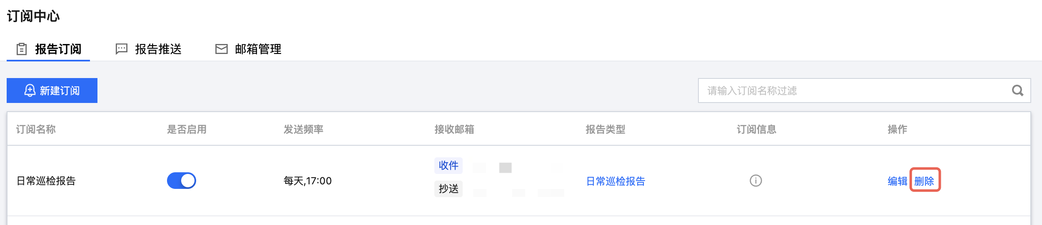
Task: Click the search magnifier icon
Action: tap(1017, 90)
